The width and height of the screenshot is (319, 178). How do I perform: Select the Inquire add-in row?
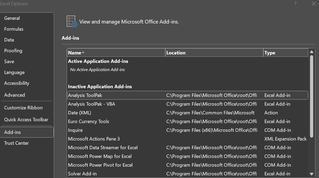click(x=187, y=130)
